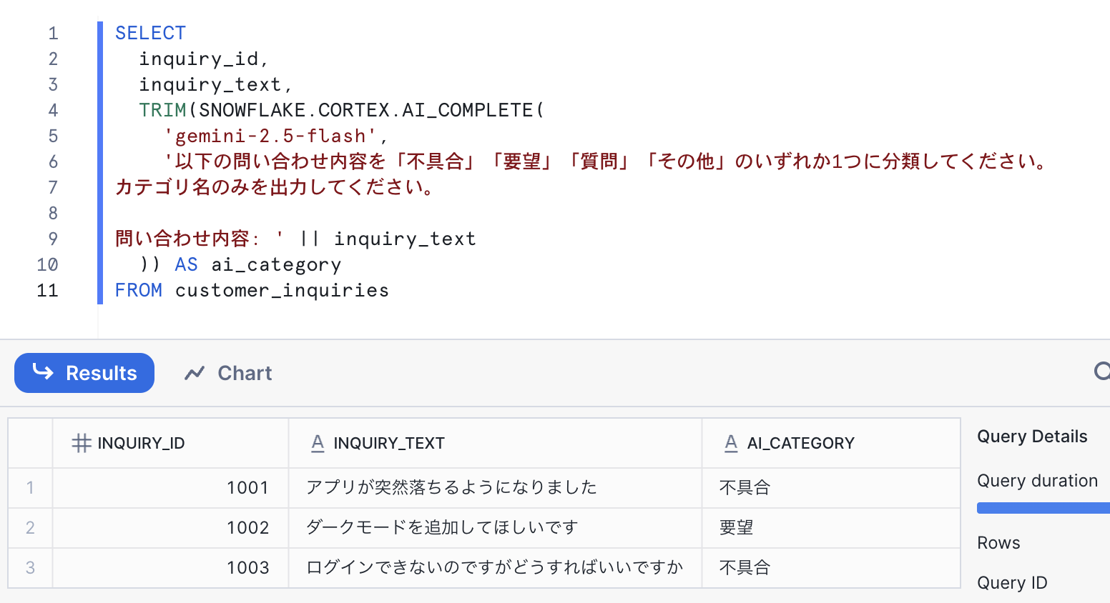
Task: Click line number 5 in the SQL editor
Action: 52,136
